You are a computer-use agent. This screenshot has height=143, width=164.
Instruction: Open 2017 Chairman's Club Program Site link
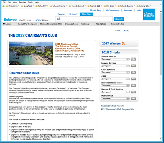point(117,109)
